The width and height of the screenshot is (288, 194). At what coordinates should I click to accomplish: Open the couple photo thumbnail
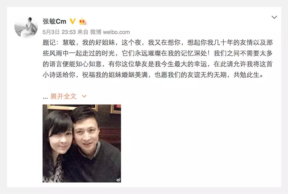coord(82,143)
